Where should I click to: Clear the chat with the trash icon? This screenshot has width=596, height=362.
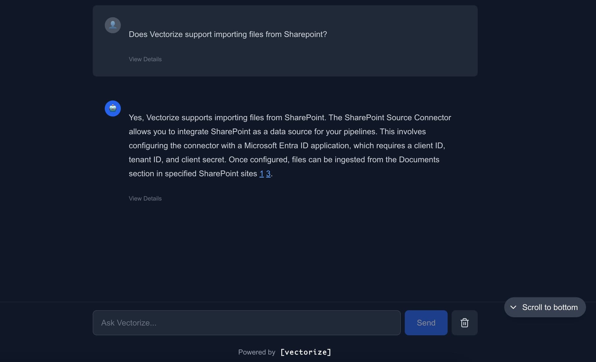click(x=464, y=323)
